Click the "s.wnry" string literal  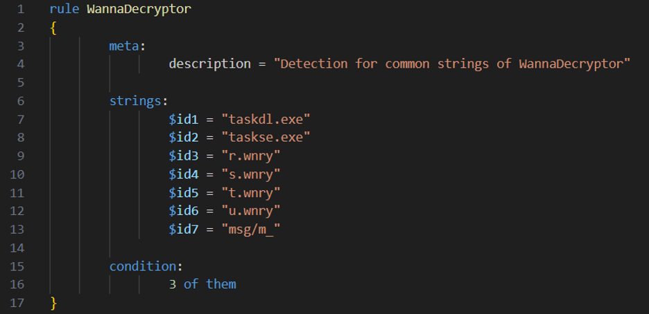(251, 174)
